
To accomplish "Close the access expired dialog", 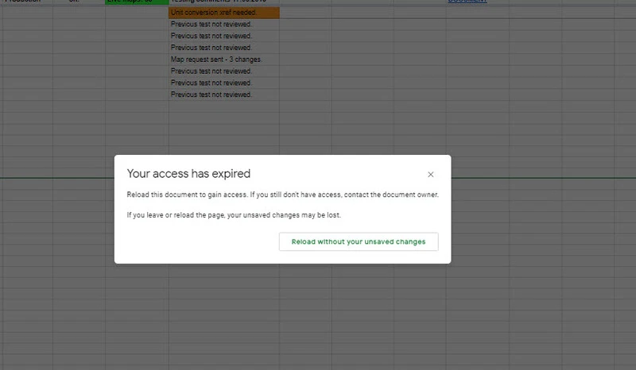I will coord(430,175).
